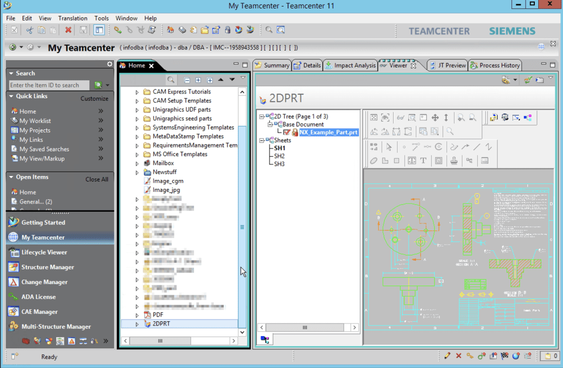Click the check-out pencil icon in status bar

coord(446,356)
